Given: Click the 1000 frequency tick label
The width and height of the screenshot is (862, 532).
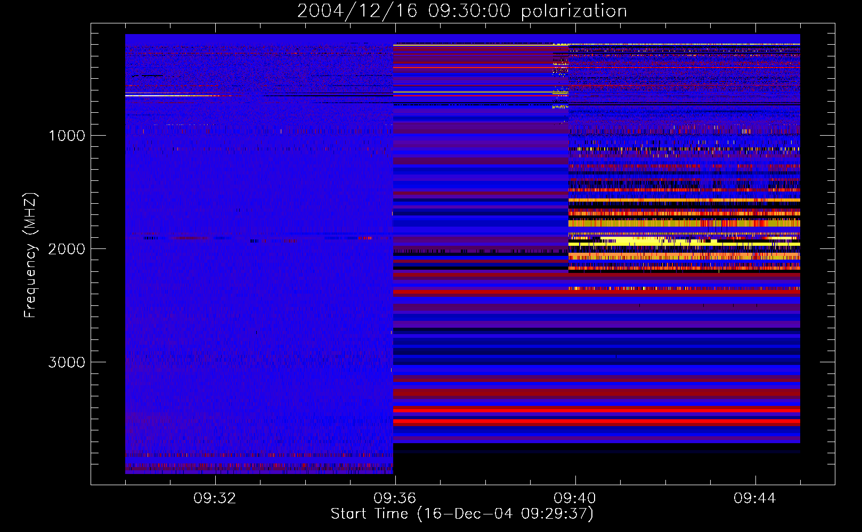Looking at the screenshot, I should pyautogui.click(x=67, y=136).
